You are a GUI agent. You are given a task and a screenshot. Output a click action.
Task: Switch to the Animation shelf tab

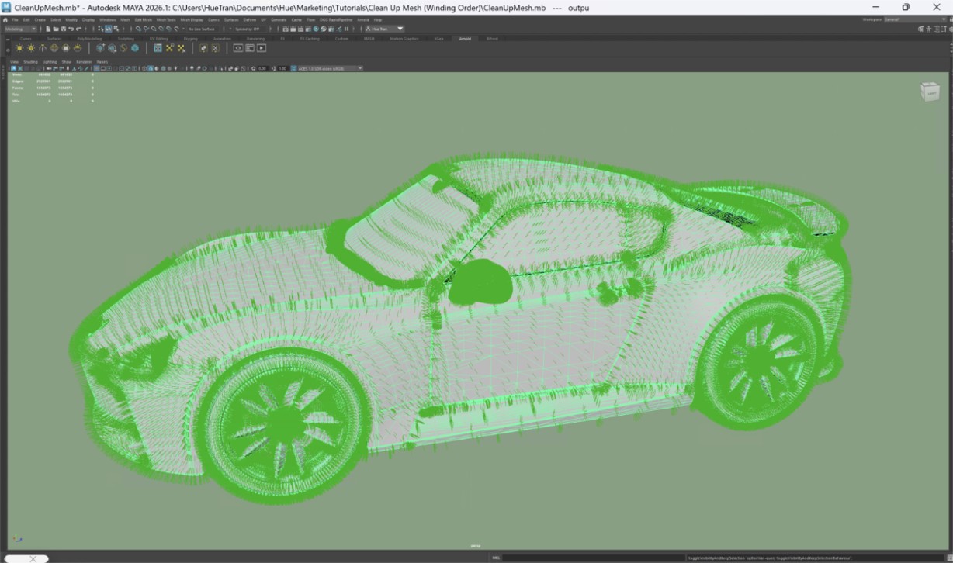point(222,39)
